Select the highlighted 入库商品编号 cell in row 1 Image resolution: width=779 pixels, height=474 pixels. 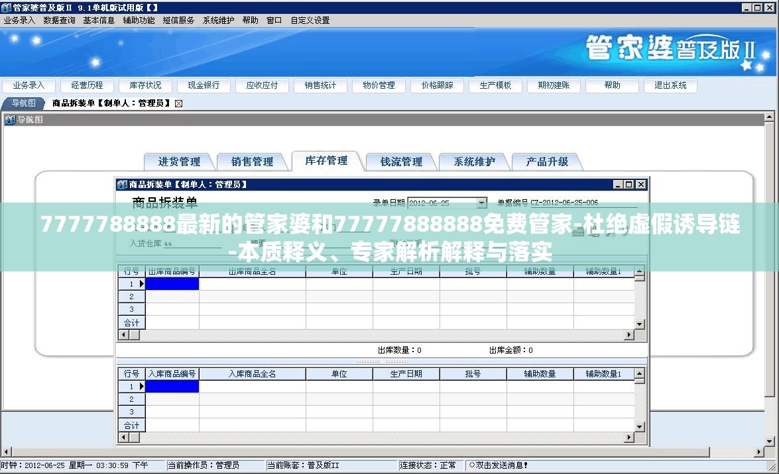pyautogui.click(x=172, y=386)
